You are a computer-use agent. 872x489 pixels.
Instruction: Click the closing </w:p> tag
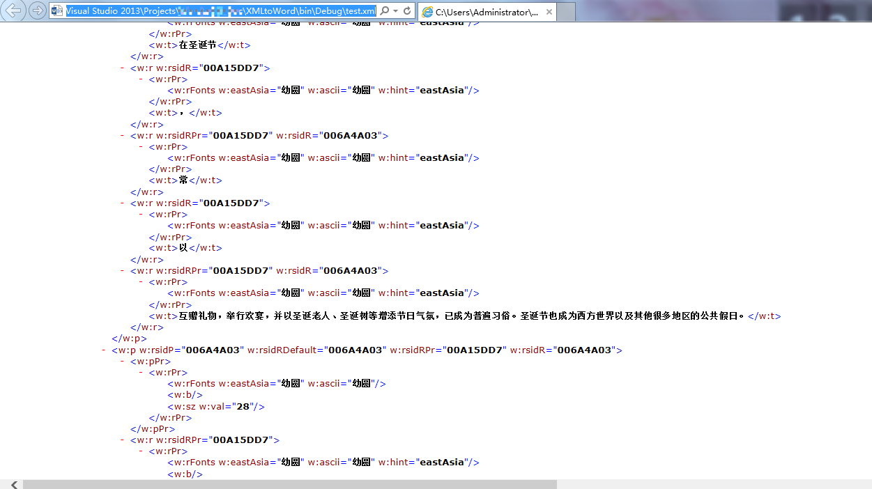(129, 339)
